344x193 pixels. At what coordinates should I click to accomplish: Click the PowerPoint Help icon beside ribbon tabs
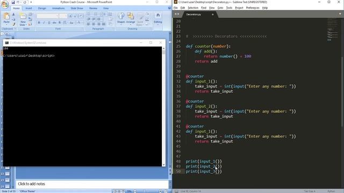(x=169, y=8)
